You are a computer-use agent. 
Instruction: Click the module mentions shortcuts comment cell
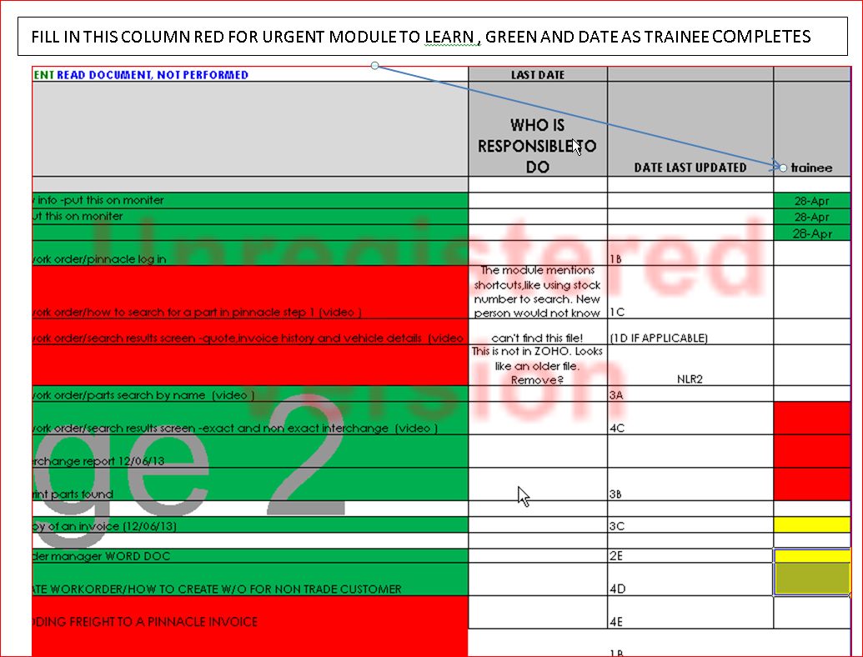537,292
